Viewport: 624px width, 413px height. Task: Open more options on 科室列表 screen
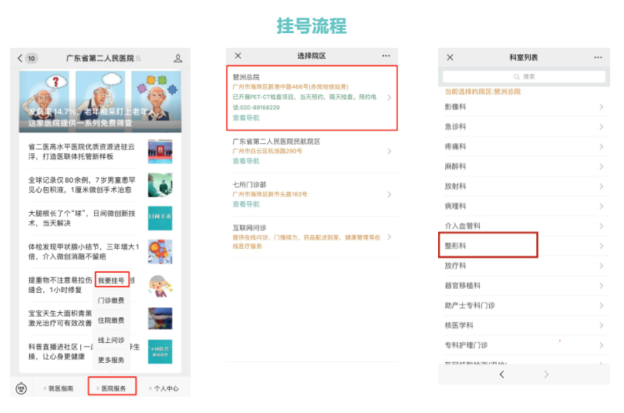(598, 57)
